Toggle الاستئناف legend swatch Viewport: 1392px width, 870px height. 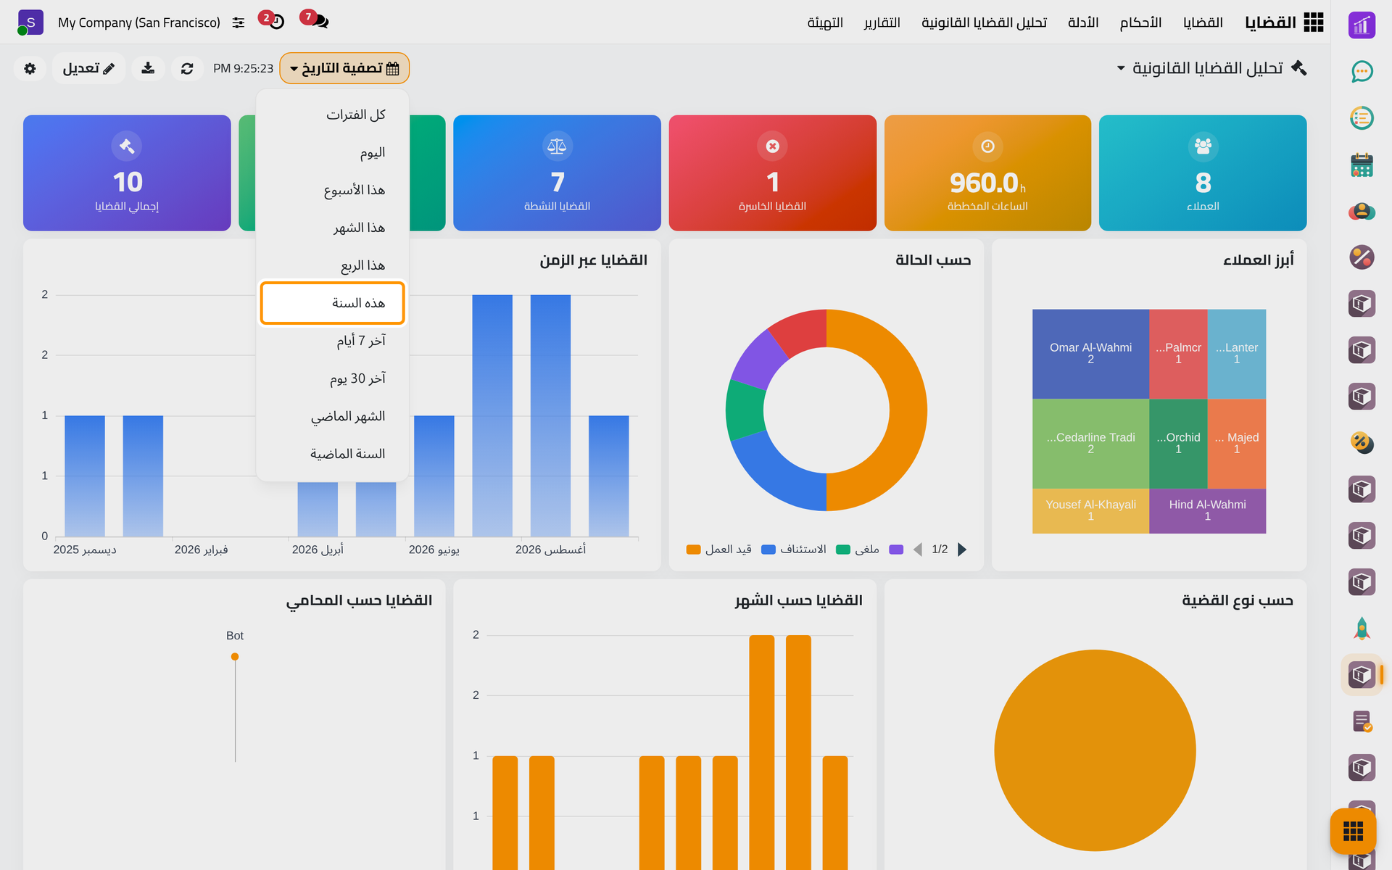[768, 550]
